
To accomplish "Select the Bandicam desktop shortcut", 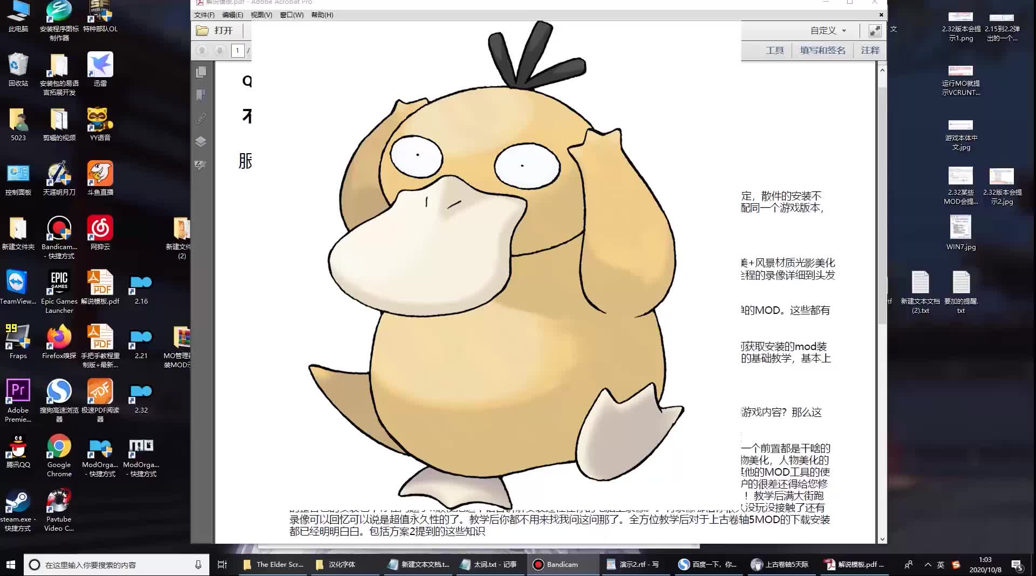I will tap(59, 237).
